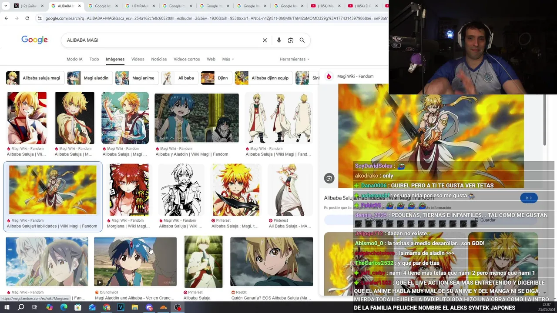Select the Todo search tab
The height and width of the screenshot is (313, 557).
pyautogui.click(x=94, y=59)
